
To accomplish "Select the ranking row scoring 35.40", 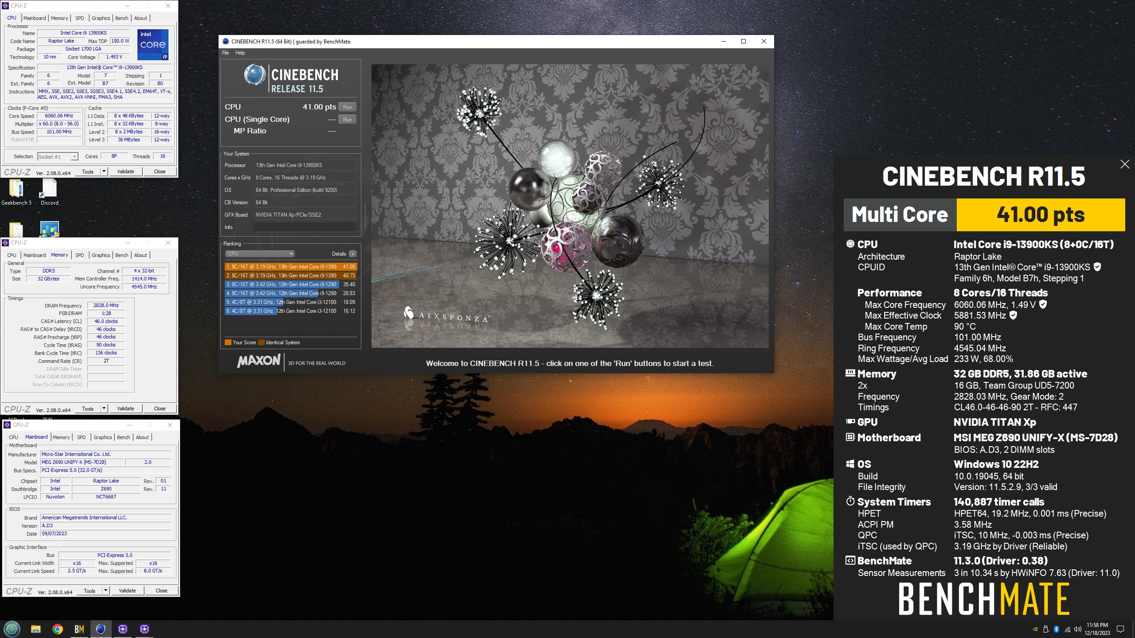I will [x=290, y=284].
